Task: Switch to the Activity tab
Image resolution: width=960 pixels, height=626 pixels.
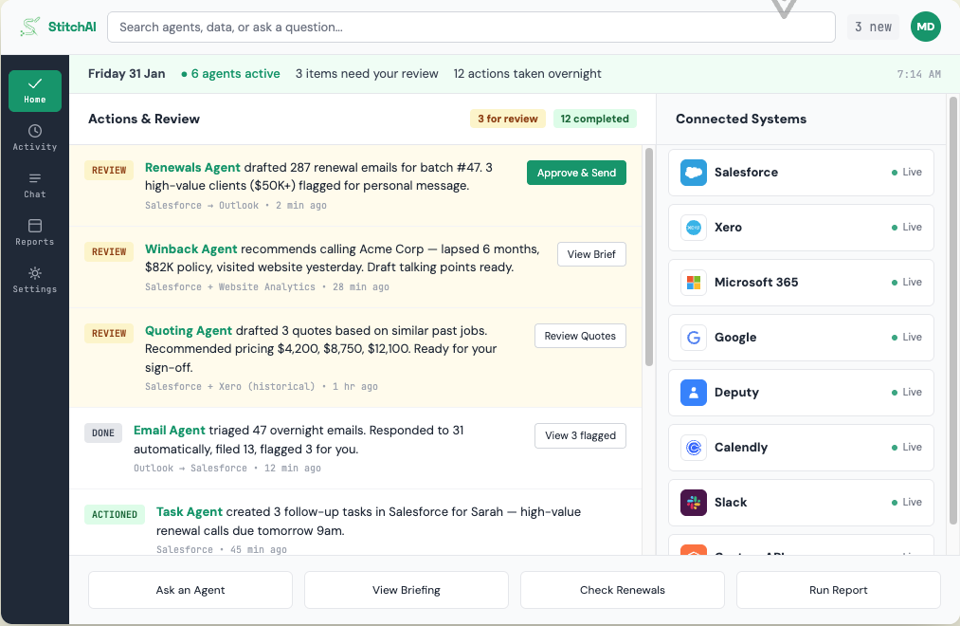Action: [34, 138]
